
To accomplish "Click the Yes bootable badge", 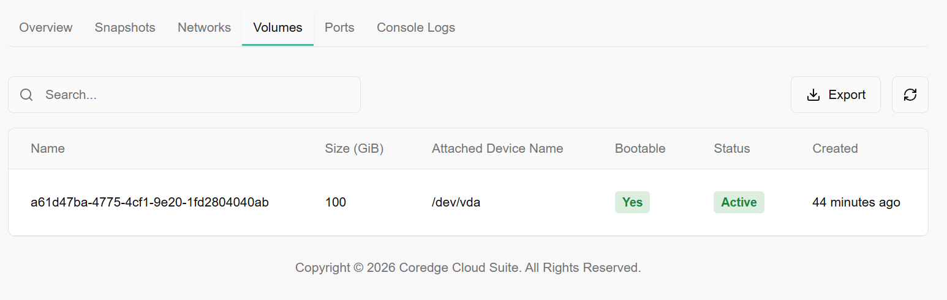I will coord(632,202).
